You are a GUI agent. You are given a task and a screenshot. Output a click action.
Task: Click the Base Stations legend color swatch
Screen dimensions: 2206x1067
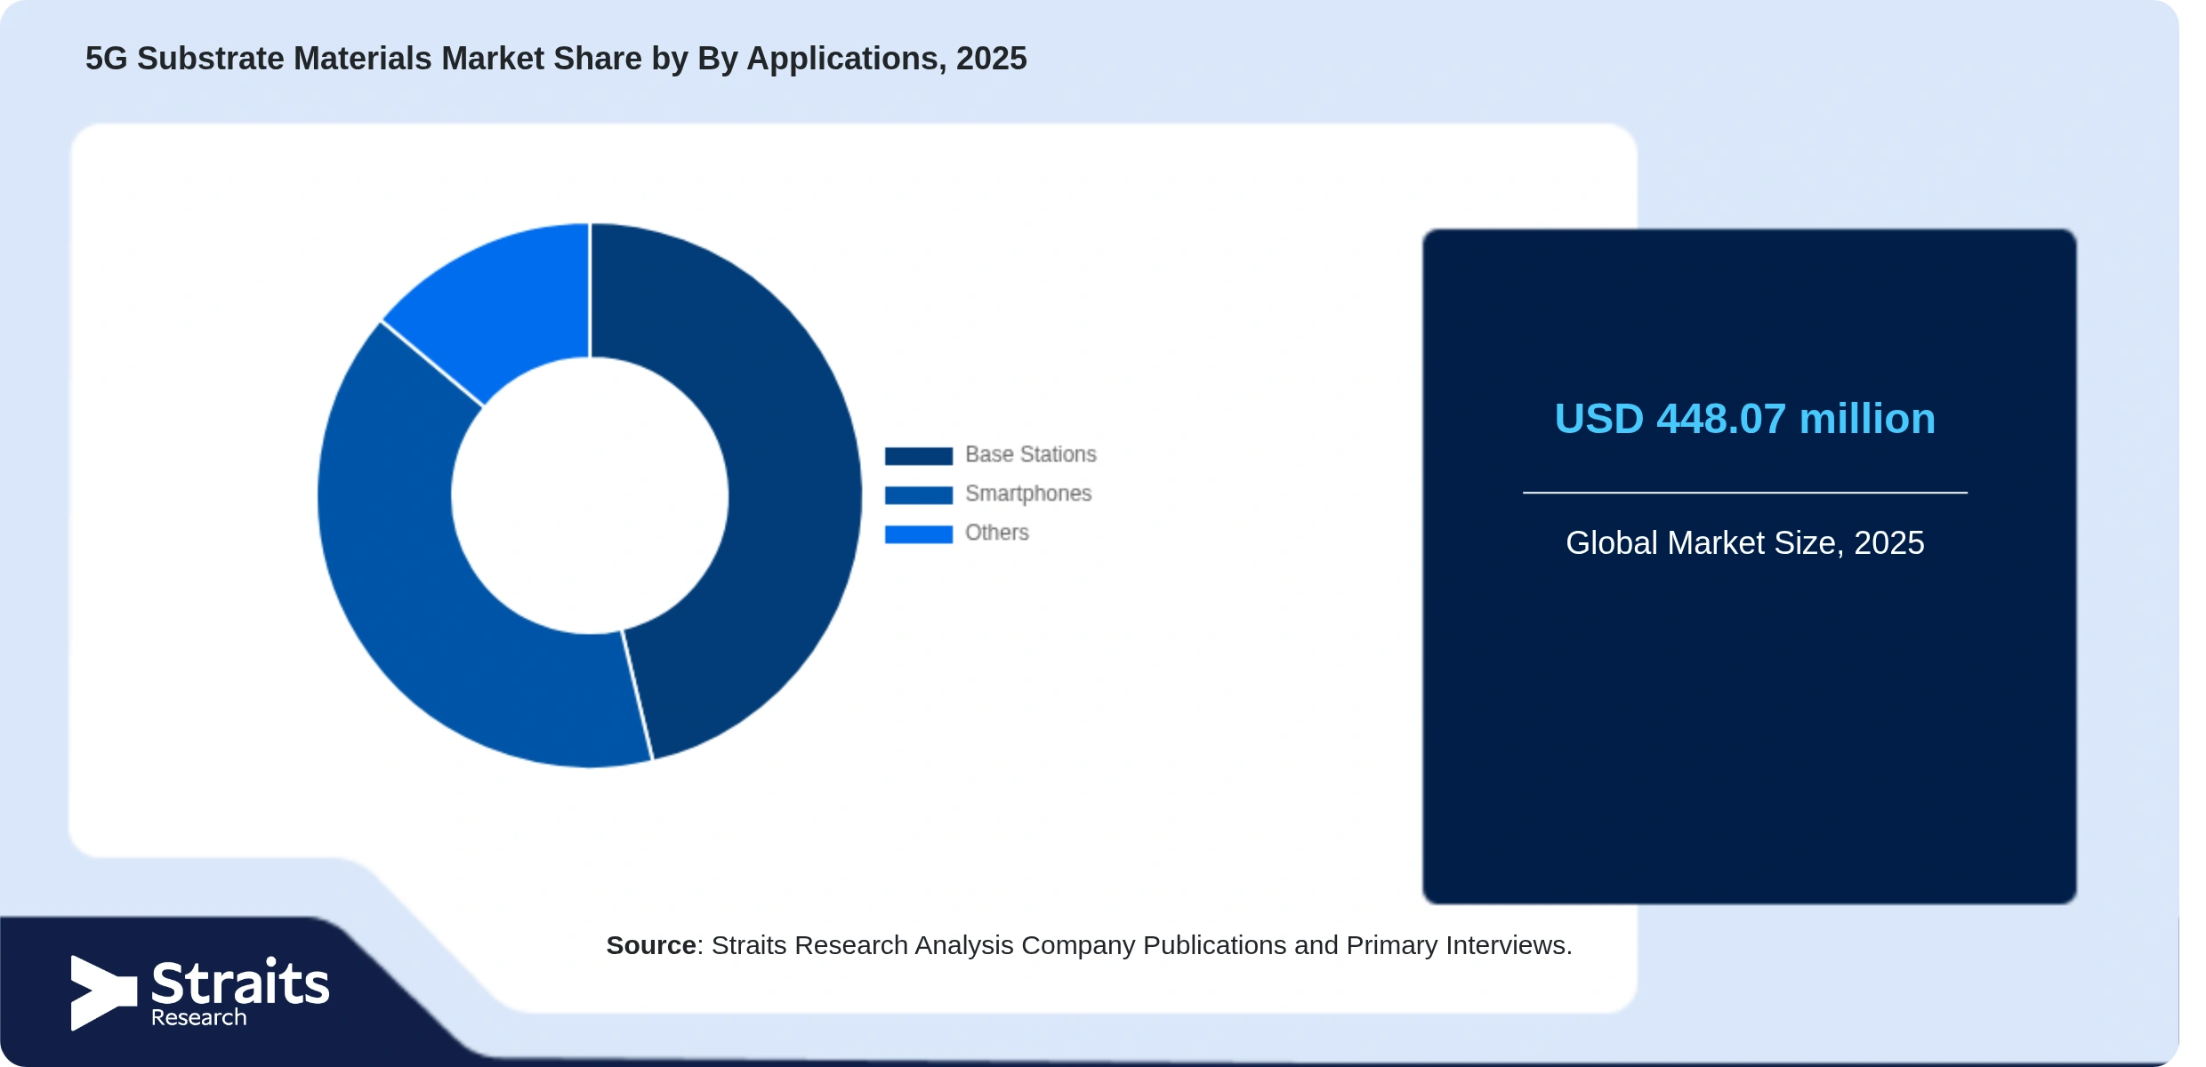click(x=918, y=455)
